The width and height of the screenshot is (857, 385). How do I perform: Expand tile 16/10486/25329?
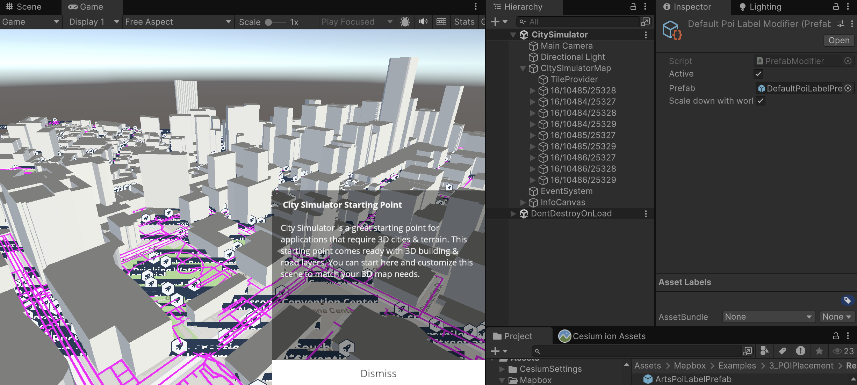[532, 180]
